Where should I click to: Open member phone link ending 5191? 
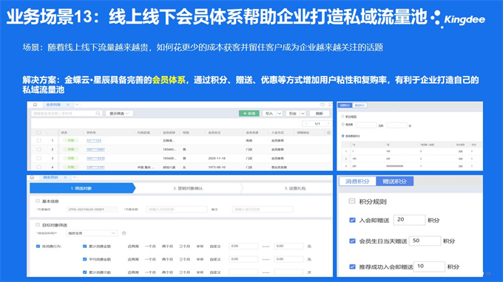95,167
